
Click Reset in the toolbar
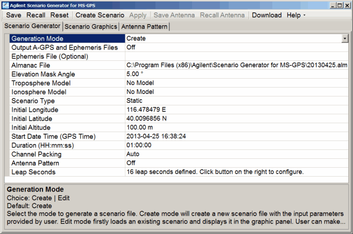59,15
